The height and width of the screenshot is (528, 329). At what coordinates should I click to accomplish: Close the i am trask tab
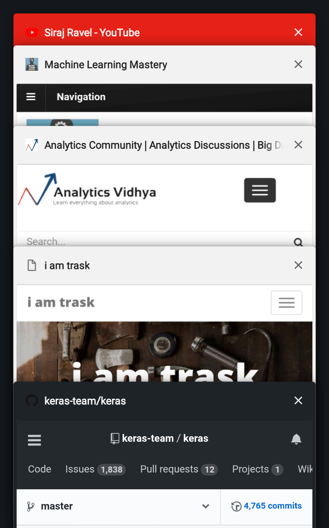click(298, 265)
